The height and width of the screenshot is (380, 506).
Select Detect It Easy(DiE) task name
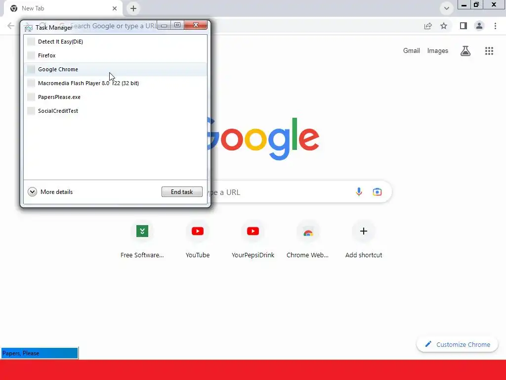(x=60, y=42)
